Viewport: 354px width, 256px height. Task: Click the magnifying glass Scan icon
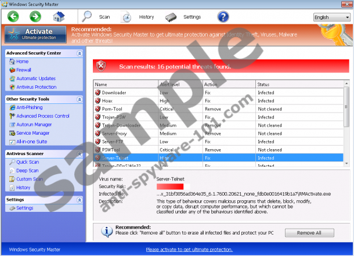[x=86, y=16]
